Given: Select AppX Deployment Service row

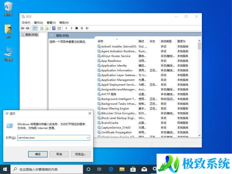Looking at the screenshot, I should [143, 85].
